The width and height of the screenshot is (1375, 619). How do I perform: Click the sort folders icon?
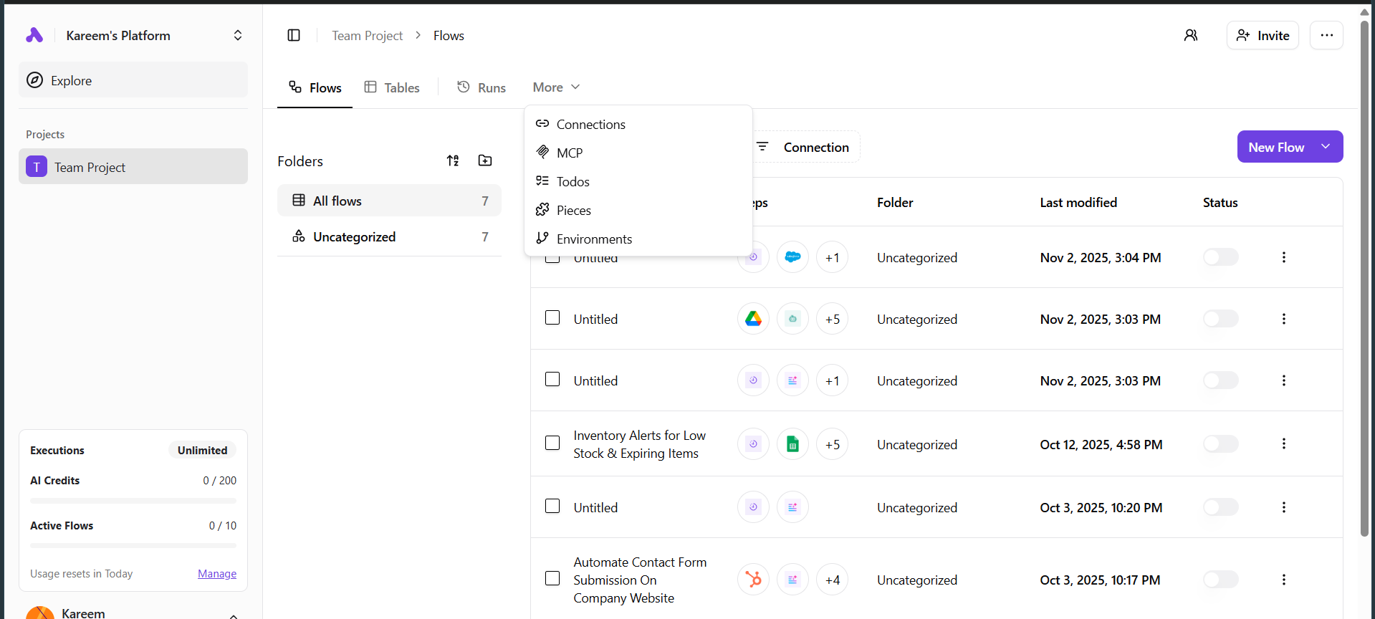[453, 160]
